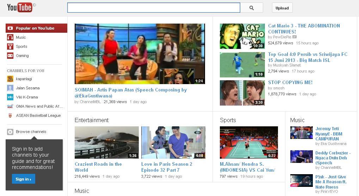Open the Sports category in sidebar
The image size is (359, 196).
pyautogui.click(x=21, y=46)
